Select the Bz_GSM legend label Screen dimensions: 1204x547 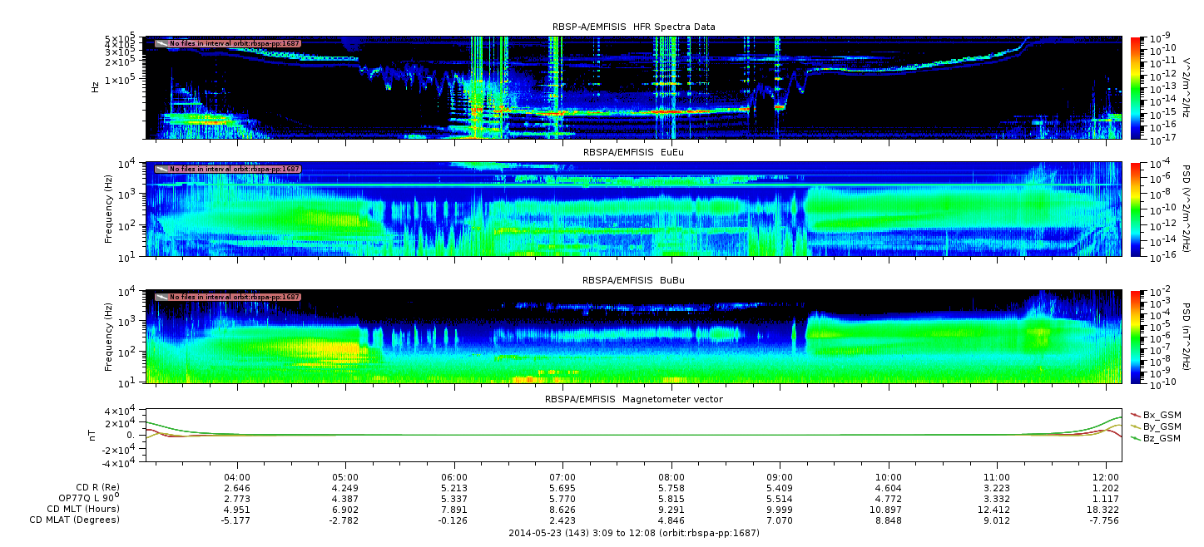click(x=1162, y=438)
